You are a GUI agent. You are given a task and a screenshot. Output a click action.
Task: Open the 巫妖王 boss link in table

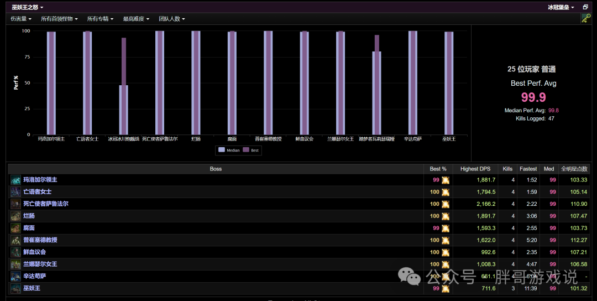coord(32,288)
